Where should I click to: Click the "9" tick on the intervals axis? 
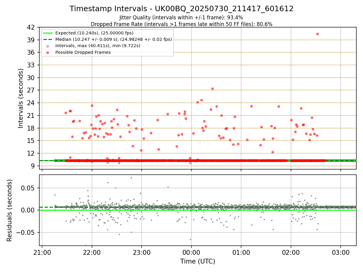pos(33,166)
